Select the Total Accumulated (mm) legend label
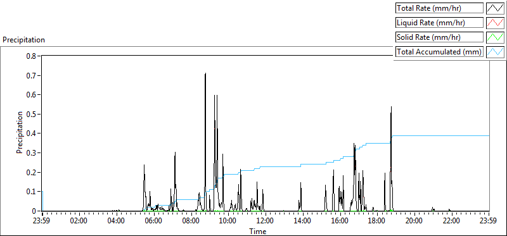 coord(439,52)
